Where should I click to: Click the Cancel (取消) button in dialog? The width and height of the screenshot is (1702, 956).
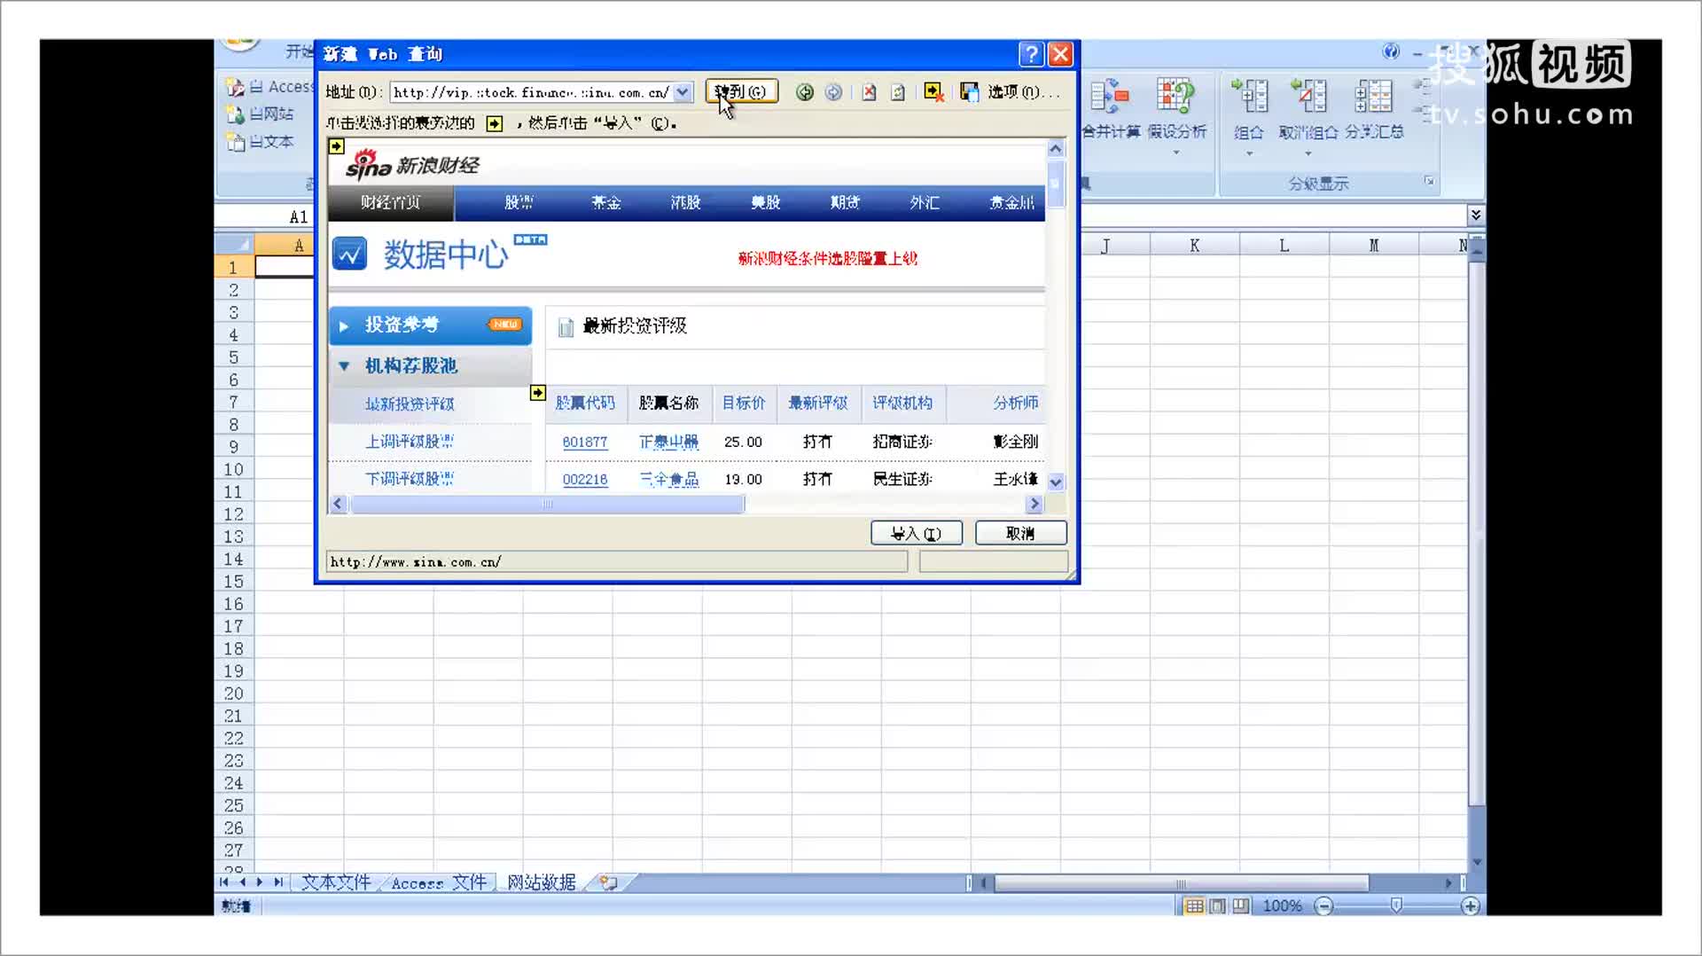pos(1020,533)
